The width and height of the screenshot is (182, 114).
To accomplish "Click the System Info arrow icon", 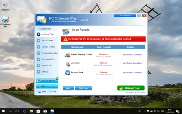I will (x=39, y=65).
